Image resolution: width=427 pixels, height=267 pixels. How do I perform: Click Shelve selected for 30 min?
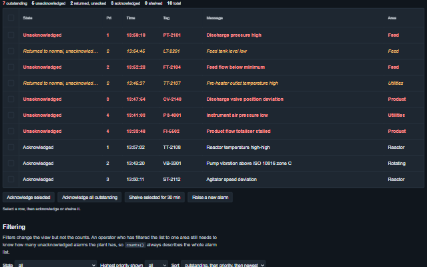(155, 198)
